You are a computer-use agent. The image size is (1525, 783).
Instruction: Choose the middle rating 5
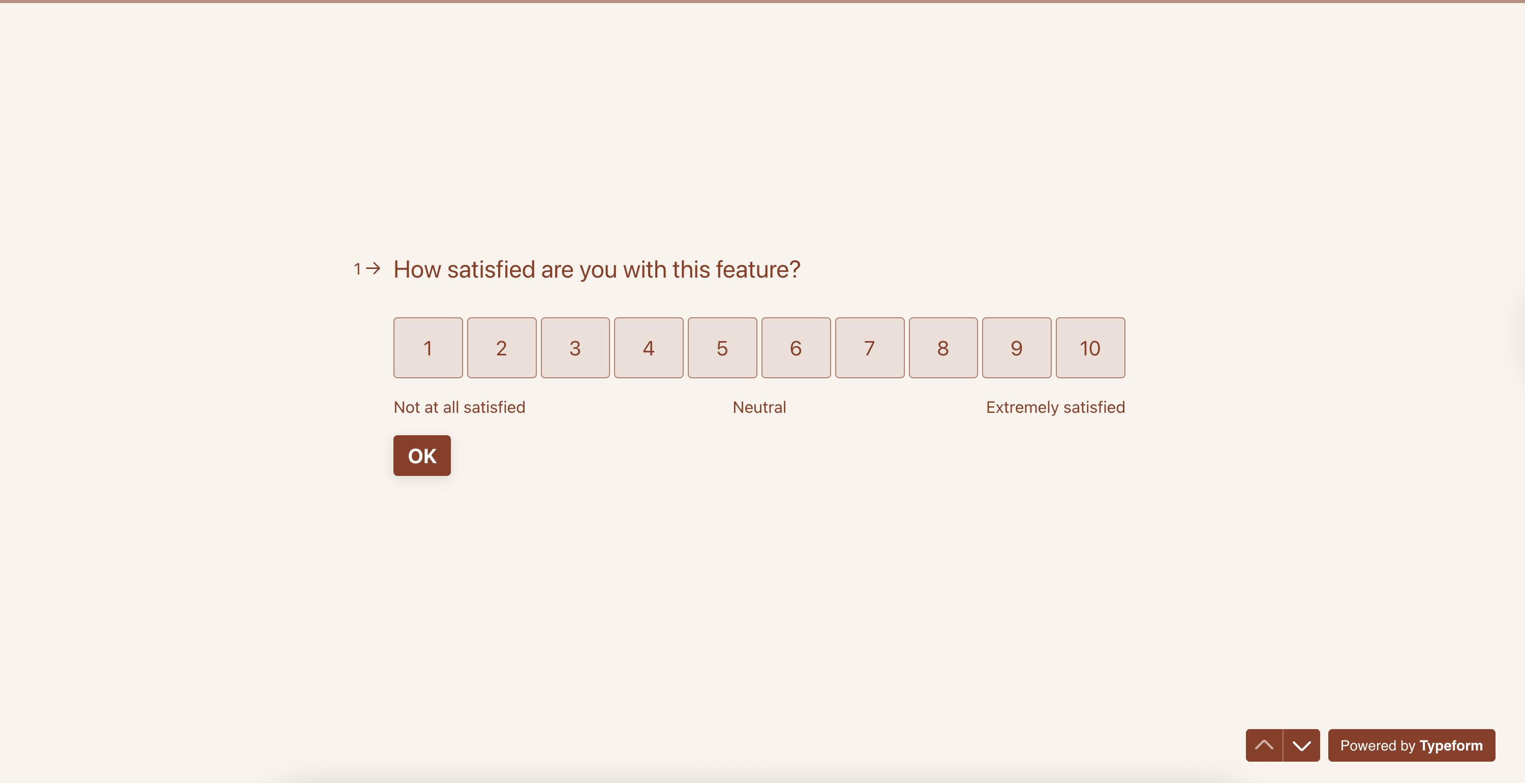(x=722, y=348)
